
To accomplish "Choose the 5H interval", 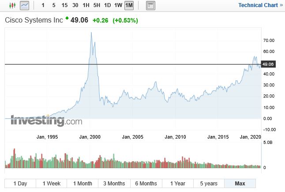I will tap(97, 5).
